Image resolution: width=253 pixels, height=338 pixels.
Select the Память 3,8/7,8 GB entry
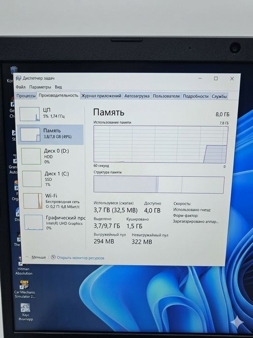click(x=50, y=134)
